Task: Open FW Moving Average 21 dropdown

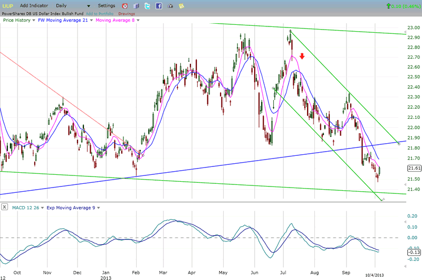Action: 90,20
